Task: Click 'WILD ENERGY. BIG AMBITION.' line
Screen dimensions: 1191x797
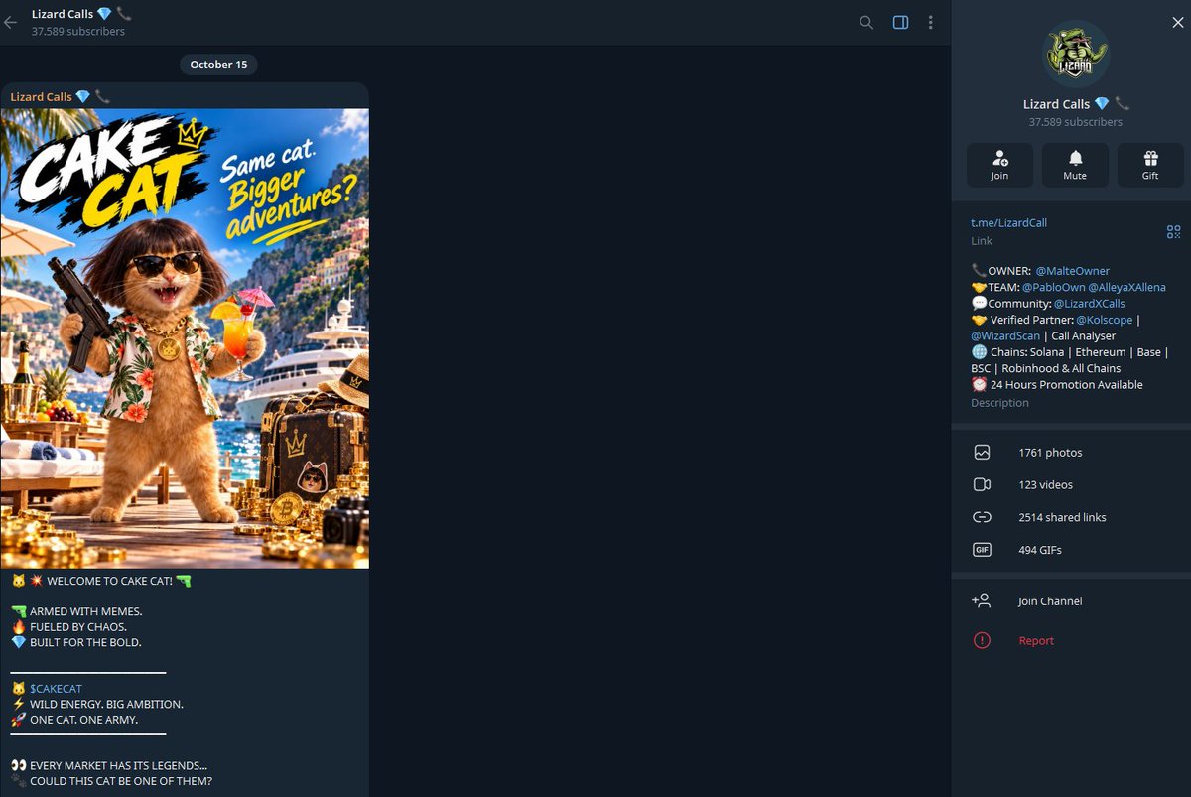Action: tap(106, 704)
